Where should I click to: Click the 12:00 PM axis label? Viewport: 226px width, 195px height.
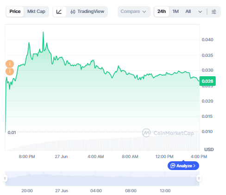(164, 157)
